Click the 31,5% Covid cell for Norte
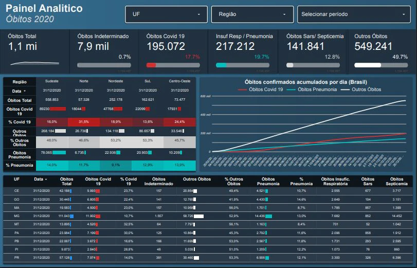417x268 pixels. pos(84,122)
